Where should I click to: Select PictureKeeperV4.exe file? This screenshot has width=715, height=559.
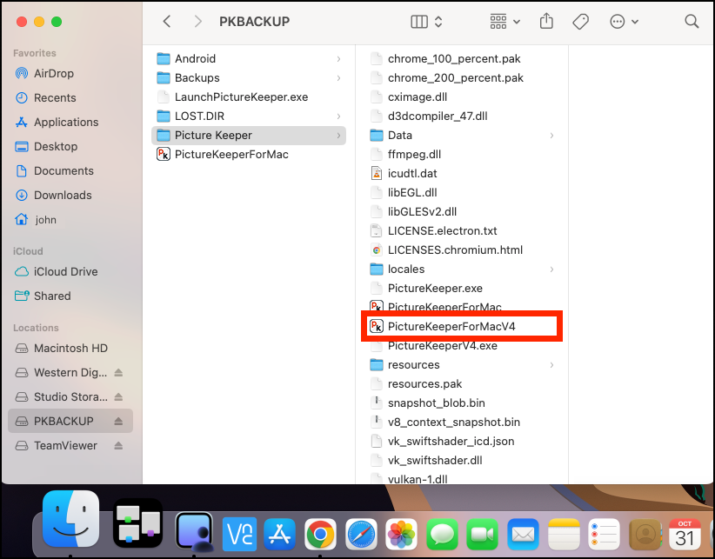click(x=462, y=346)
